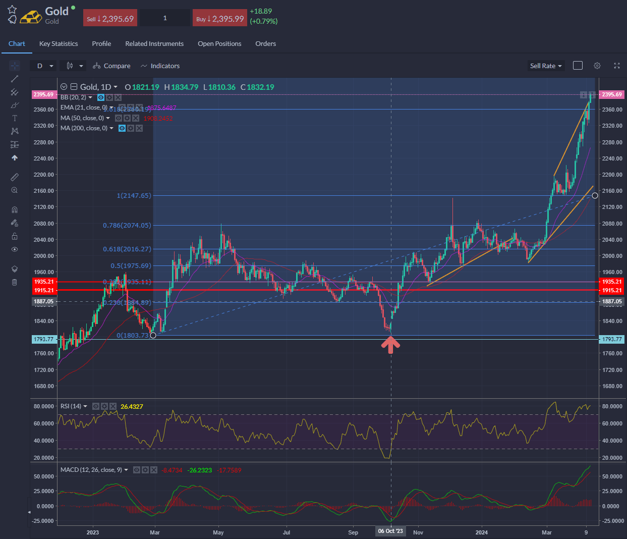Select the pitchfork drawing tool
The image size is (627, 539).
click(x=15, y=92)
